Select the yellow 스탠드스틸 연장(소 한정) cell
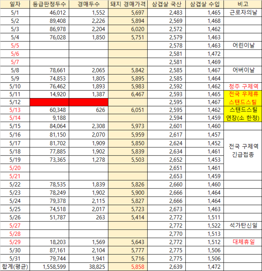262x271 pixels. [243, 114]
